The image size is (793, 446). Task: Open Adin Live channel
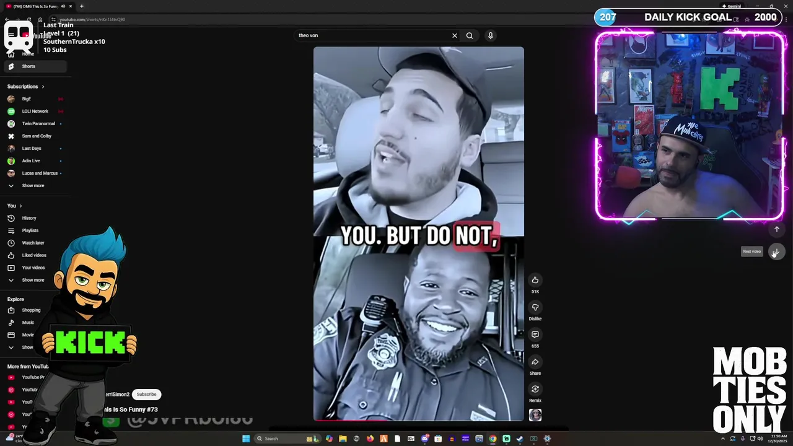[35, 161]
